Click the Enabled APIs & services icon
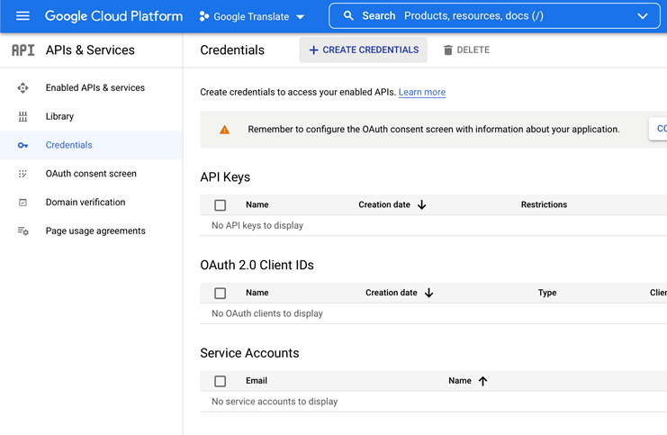Screen dimensions: 667x435 [x=23, y=88]
